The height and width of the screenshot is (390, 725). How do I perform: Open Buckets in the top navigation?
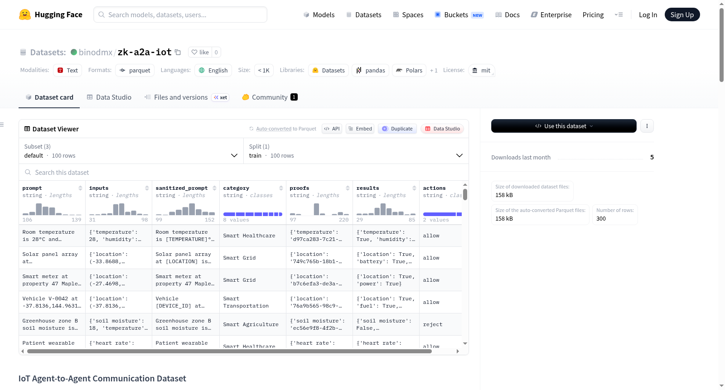tap(459, 14)
